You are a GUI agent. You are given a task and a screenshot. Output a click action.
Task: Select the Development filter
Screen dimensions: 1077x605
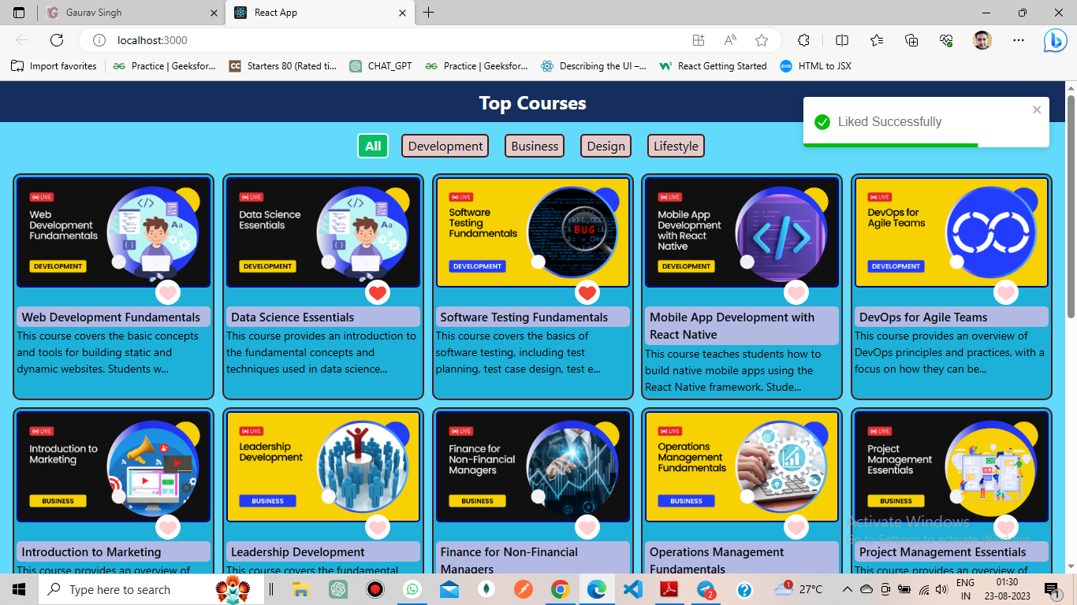coord(445,146)
